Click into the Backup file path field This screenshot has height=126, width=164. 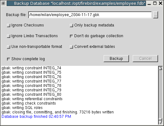90,15
